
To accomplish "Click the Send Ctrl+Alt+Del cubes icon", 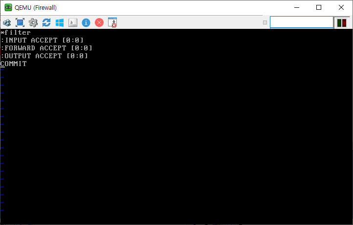I will pos(7,22).
